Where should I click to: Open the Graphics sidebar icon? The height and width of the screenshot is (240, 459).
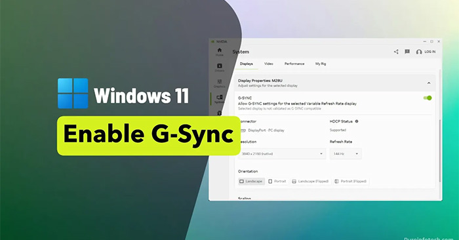coord(219,83)
